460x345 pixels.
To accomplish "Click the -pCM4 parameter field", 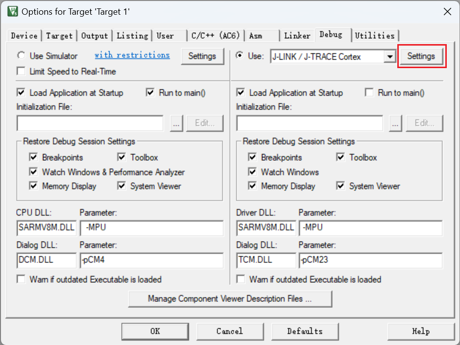I will pyautogui.click(x=151, y=260).
